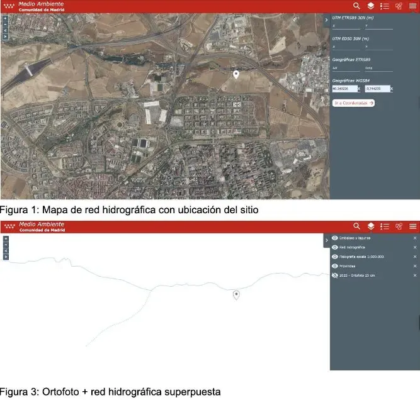Click WGS84 longitude field with -3.744235

377,89
